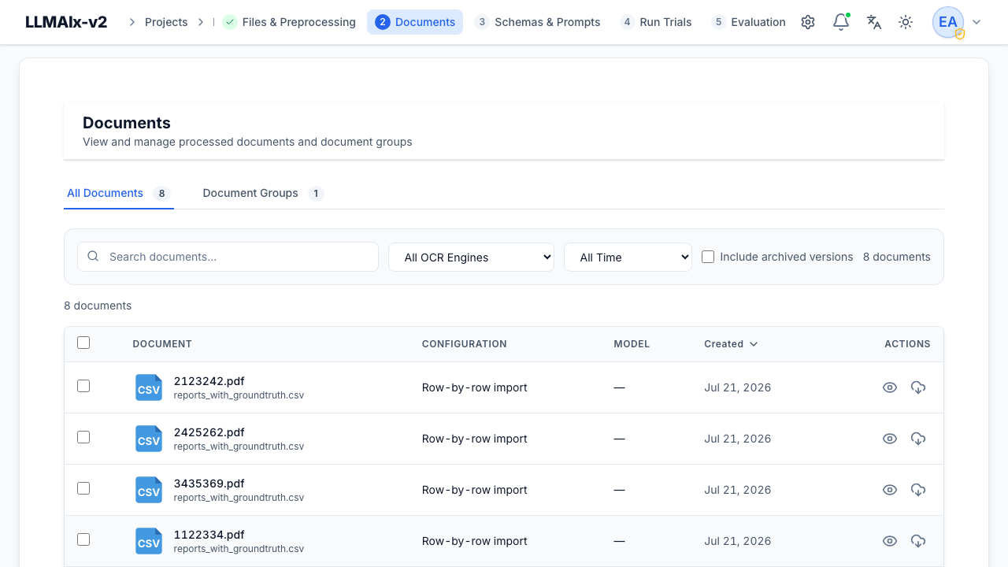Click the DOCUMENT column header
Screen dimensions: 1008x567
point(162,344)
